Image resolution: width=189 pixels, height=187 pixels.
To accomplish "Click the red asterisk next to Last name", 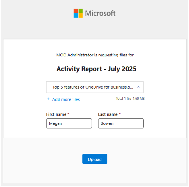I will click(x=120, y=114).
